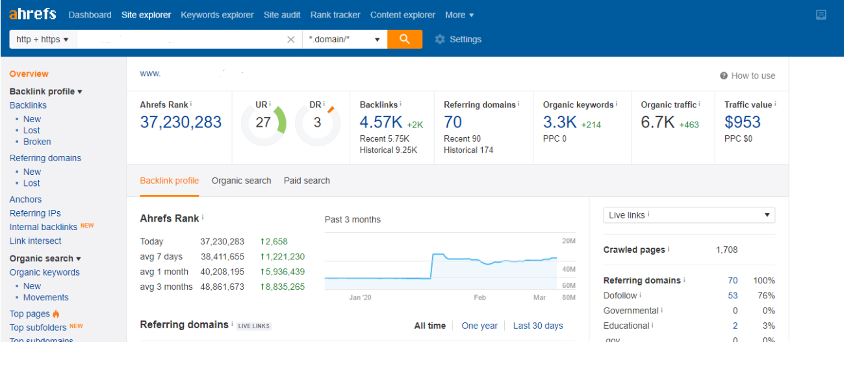Select One year time range
This screenshot has height=390, width=844.
coord(480,326)
